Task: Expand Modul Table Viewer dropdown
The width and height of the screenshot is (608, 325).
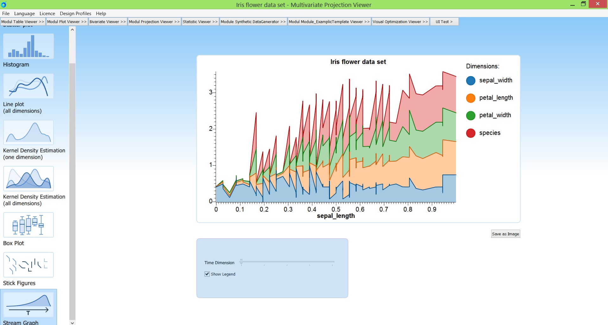Action: (23, 22)
